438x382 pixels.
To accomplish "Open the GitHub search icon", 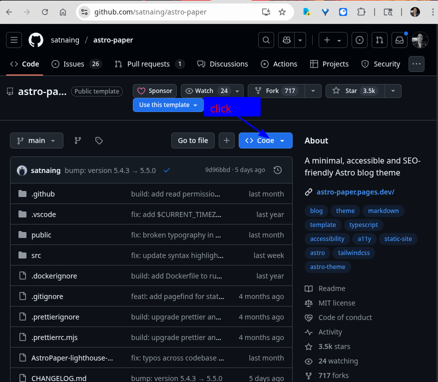I will [266, 40].
